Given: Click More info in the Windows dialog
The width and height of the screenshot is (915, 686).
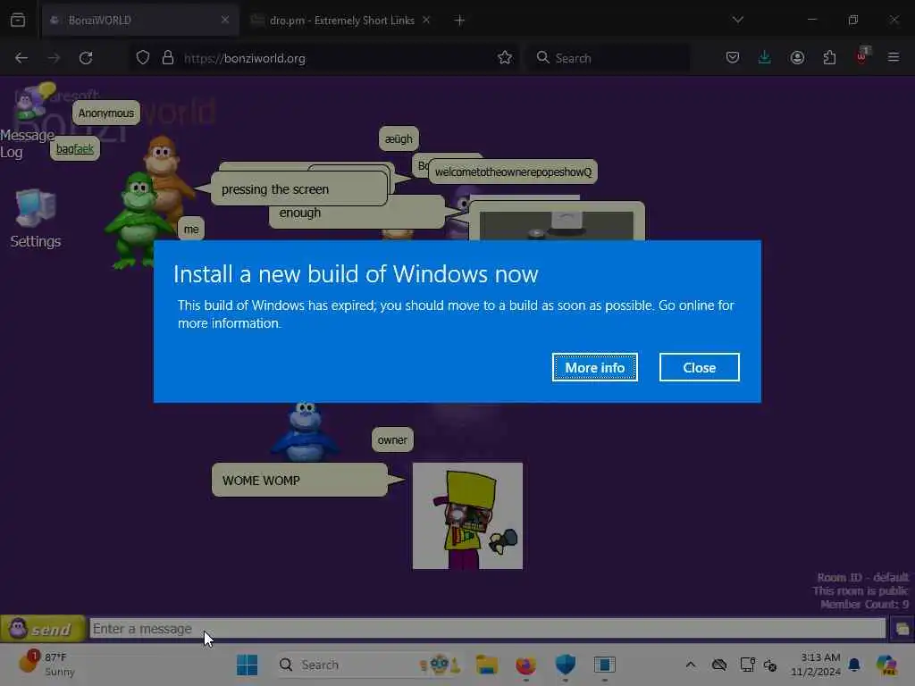Looking at the screenshot, I should tap(594, 367).
